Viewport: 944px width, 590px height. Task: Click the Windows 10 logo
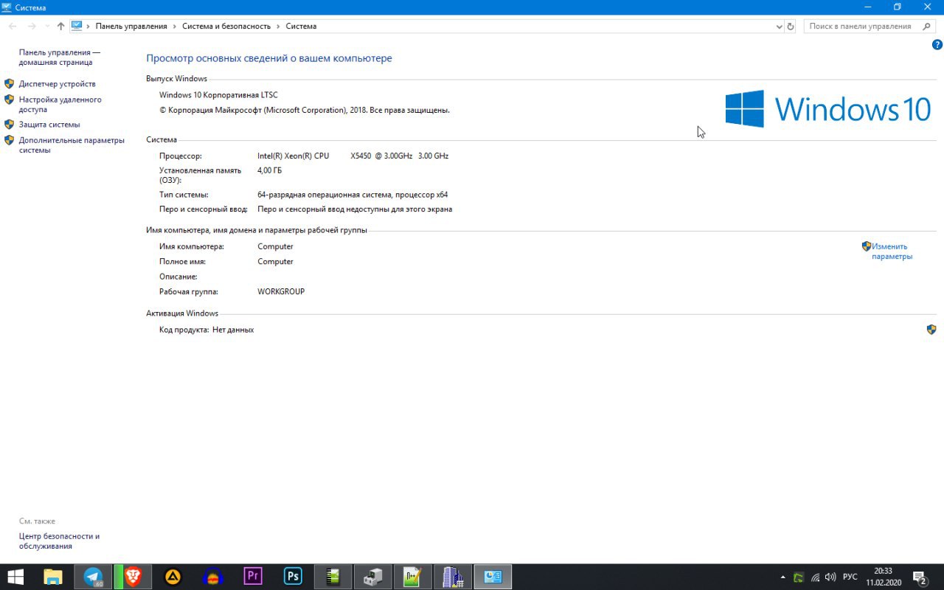[x=827, y=109]
